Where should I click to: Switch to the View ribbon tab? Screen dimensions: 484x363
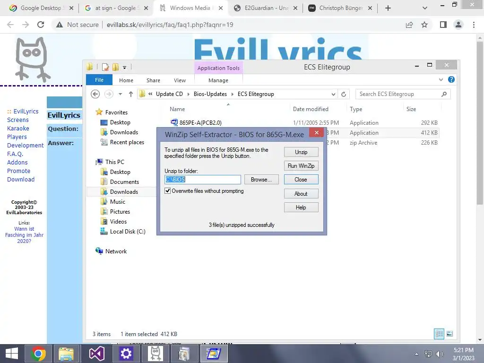click(x=180, y=80)
